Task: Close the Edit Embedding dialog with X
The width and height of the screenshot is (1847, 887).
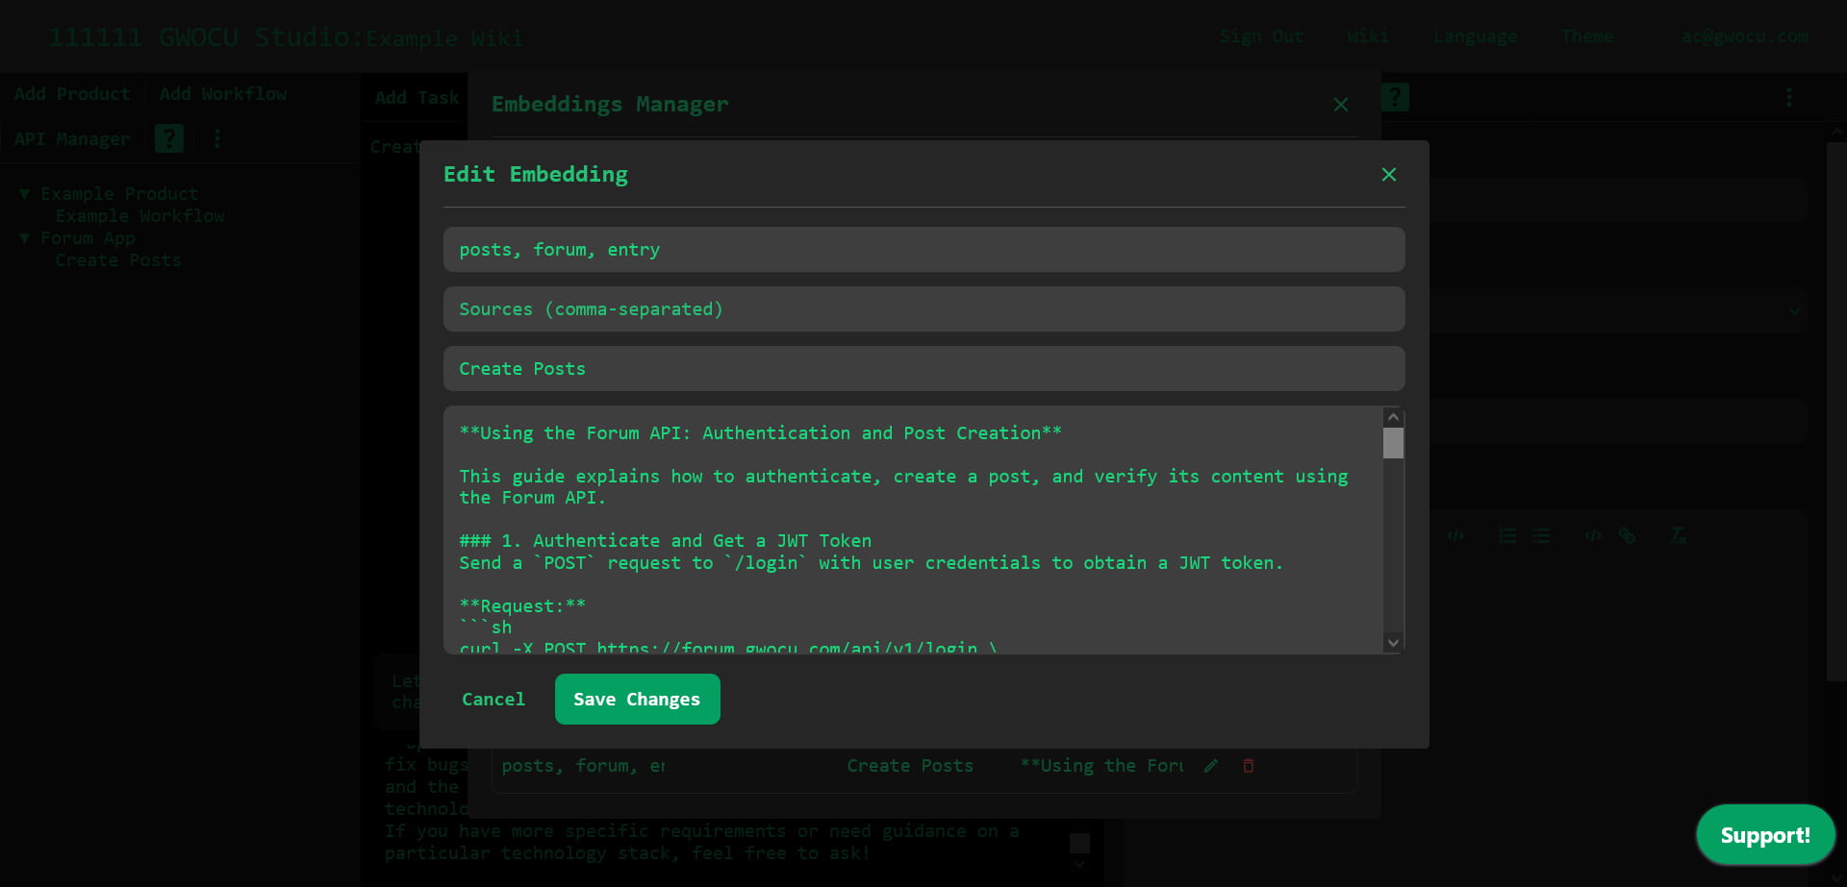Action: pyautogui.click(x=1388, y=174)
